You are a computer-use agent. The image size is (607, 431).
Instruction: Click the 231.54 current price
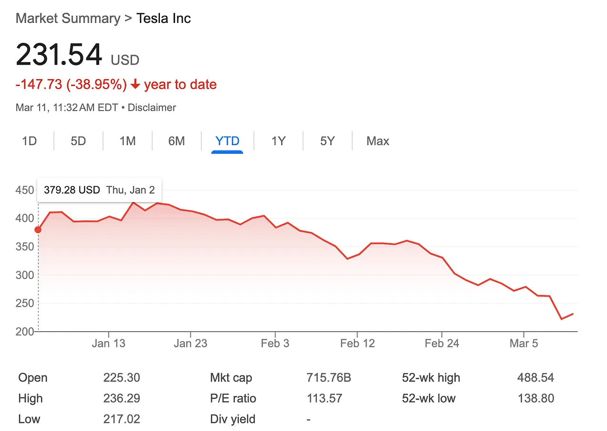(x=59, y=55)
